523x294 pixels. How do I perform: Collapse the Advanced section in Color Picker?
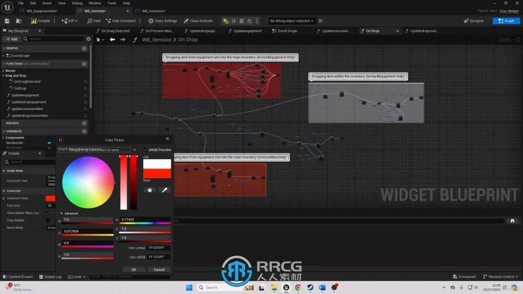[x=62, y=213]
